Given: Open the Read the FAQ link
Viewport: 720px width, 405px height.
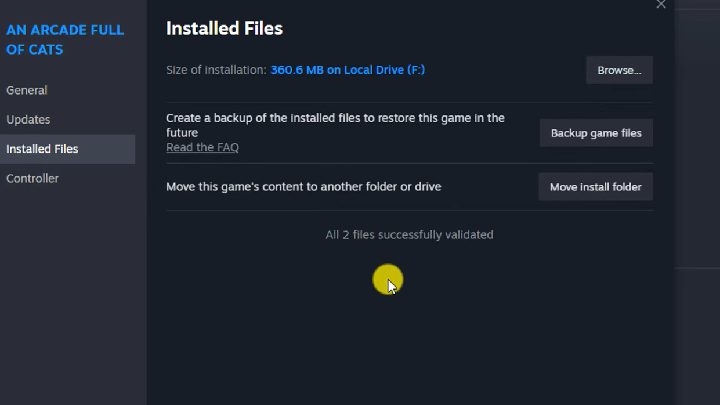Looking at the screenshot, I should [202, 147].
